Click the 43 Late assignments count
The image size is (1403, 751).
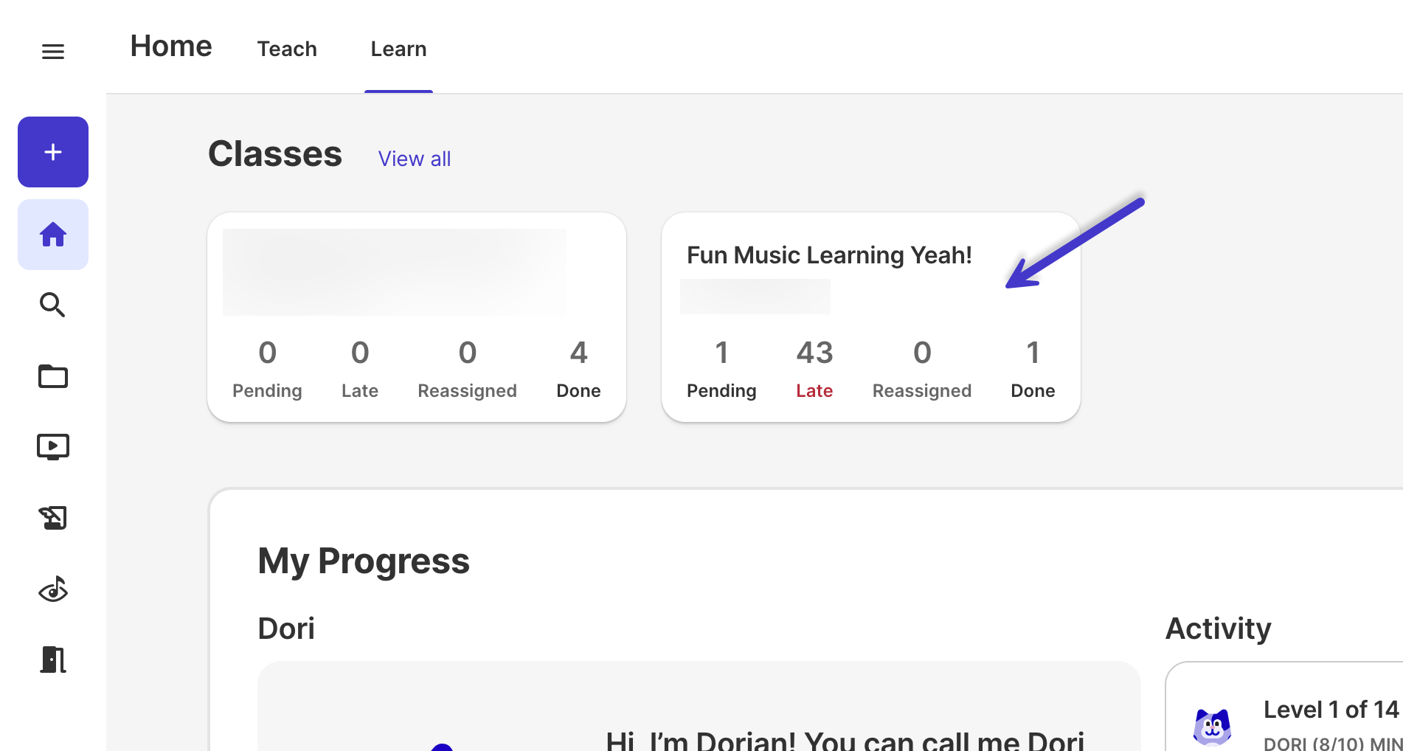[814, 368]
